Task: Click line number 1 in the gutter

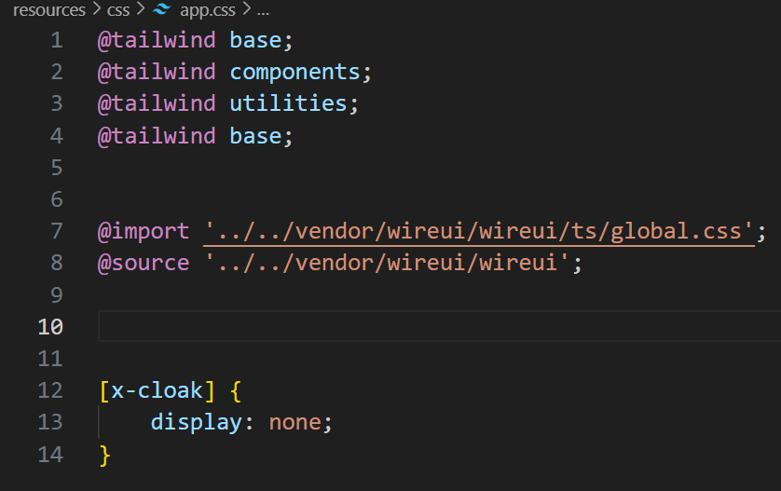Action: point(57,41)
